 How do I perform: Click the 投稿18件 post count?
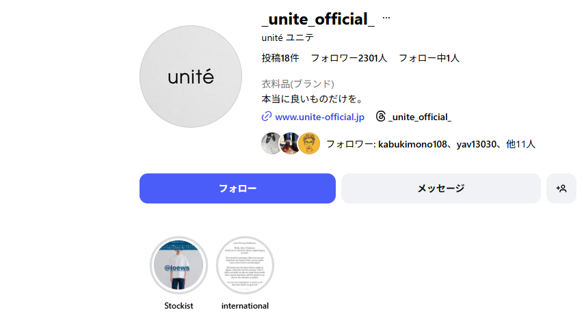(x=280, y=58)
